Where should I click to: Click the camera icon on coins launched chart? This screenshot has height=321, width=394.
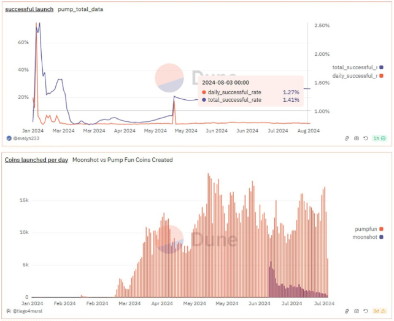coord(357,311)
